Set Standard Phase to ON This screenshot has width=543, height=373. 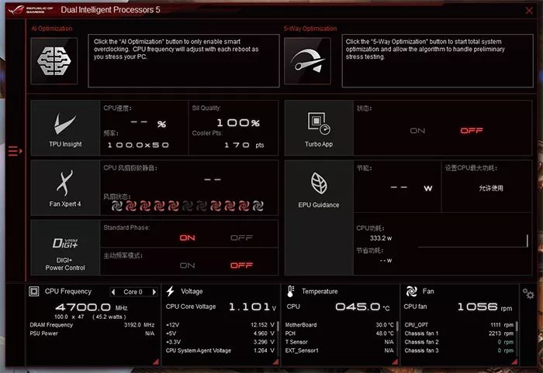pos(188,238)
